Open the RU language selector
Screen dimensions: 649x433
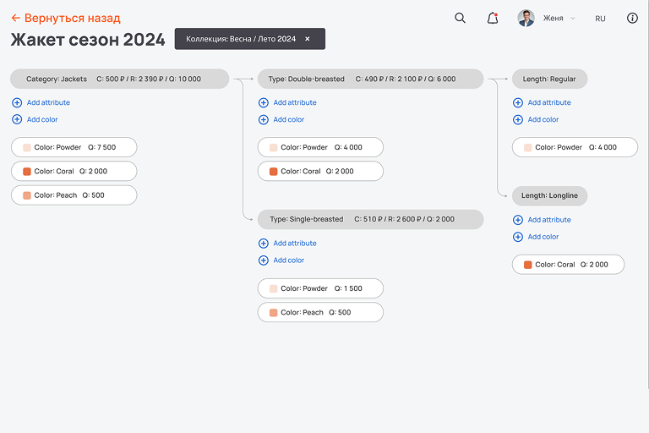pos(600,18)
